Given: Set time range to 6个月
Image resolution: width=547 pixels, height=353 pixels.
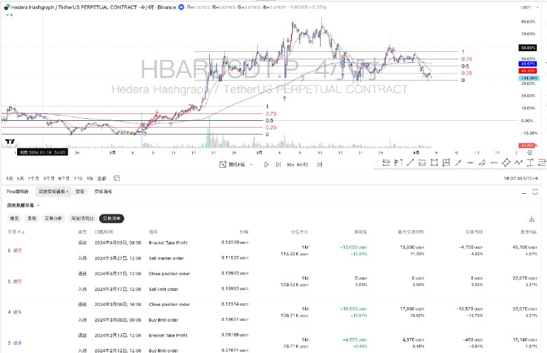Looking at the screenshot, I should [64, 178].
